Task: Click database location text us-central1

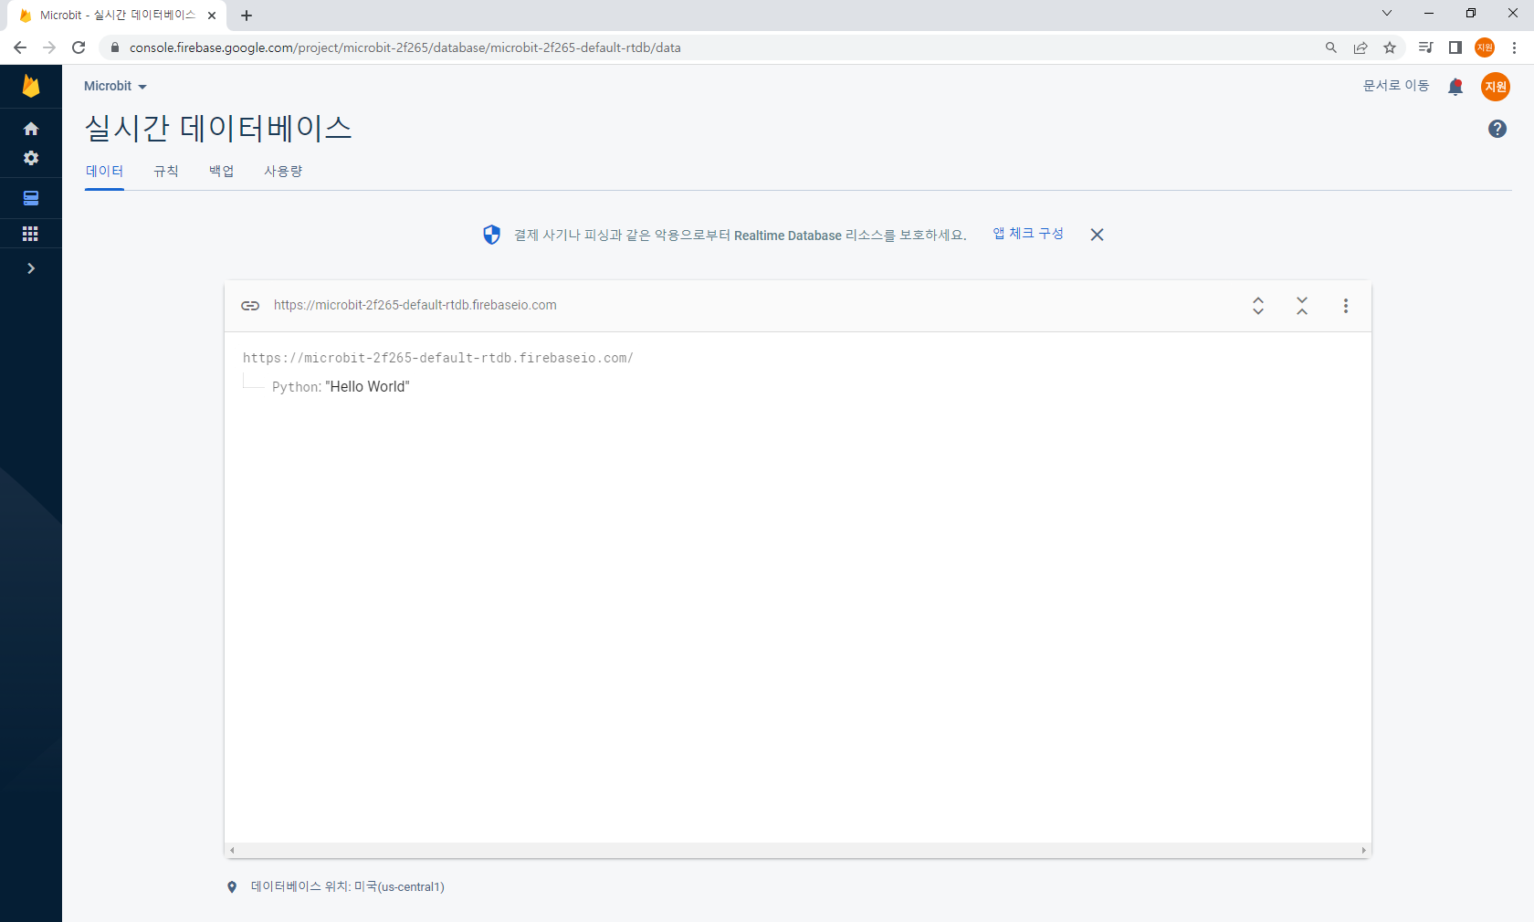Action: pos(348,886)
